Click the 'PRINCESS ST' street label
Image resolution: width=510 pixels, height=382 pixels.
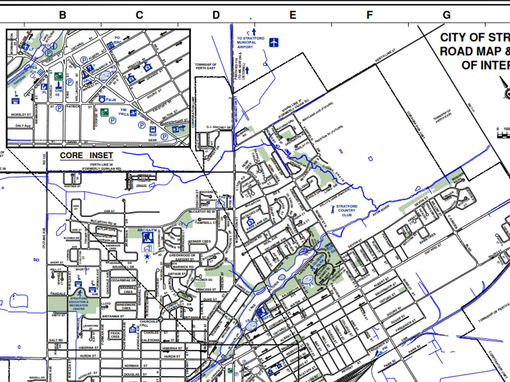(x=206, y=290)
